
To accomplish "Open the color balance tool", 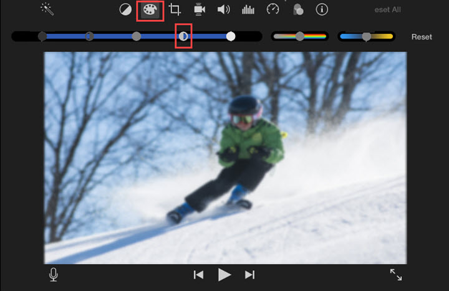I will point(125,9).
